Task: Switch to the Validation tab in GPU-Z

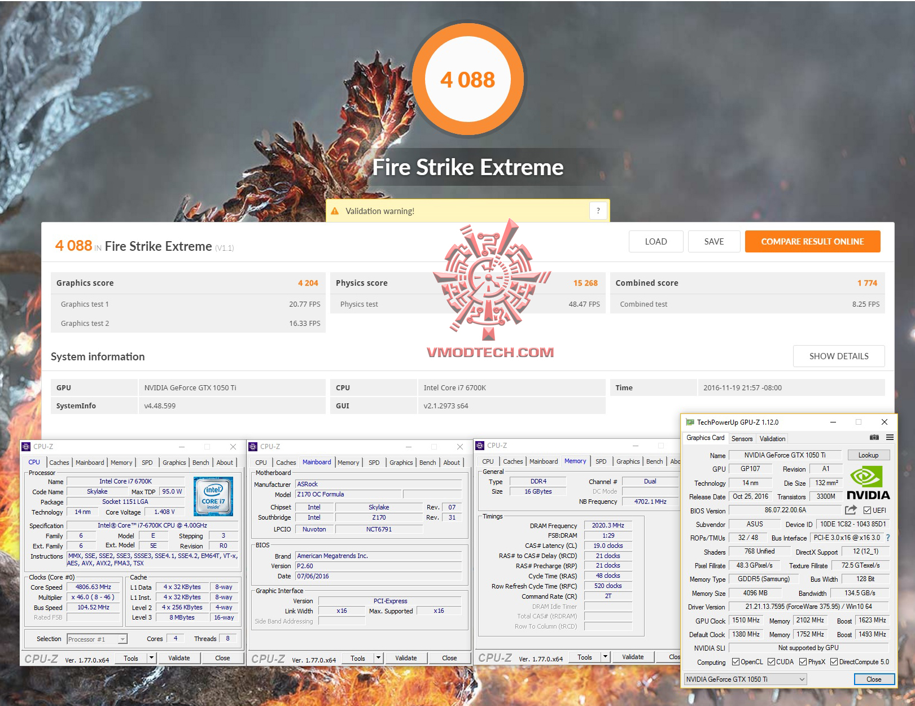Action: pyautogui.click(x=772, y=439)
